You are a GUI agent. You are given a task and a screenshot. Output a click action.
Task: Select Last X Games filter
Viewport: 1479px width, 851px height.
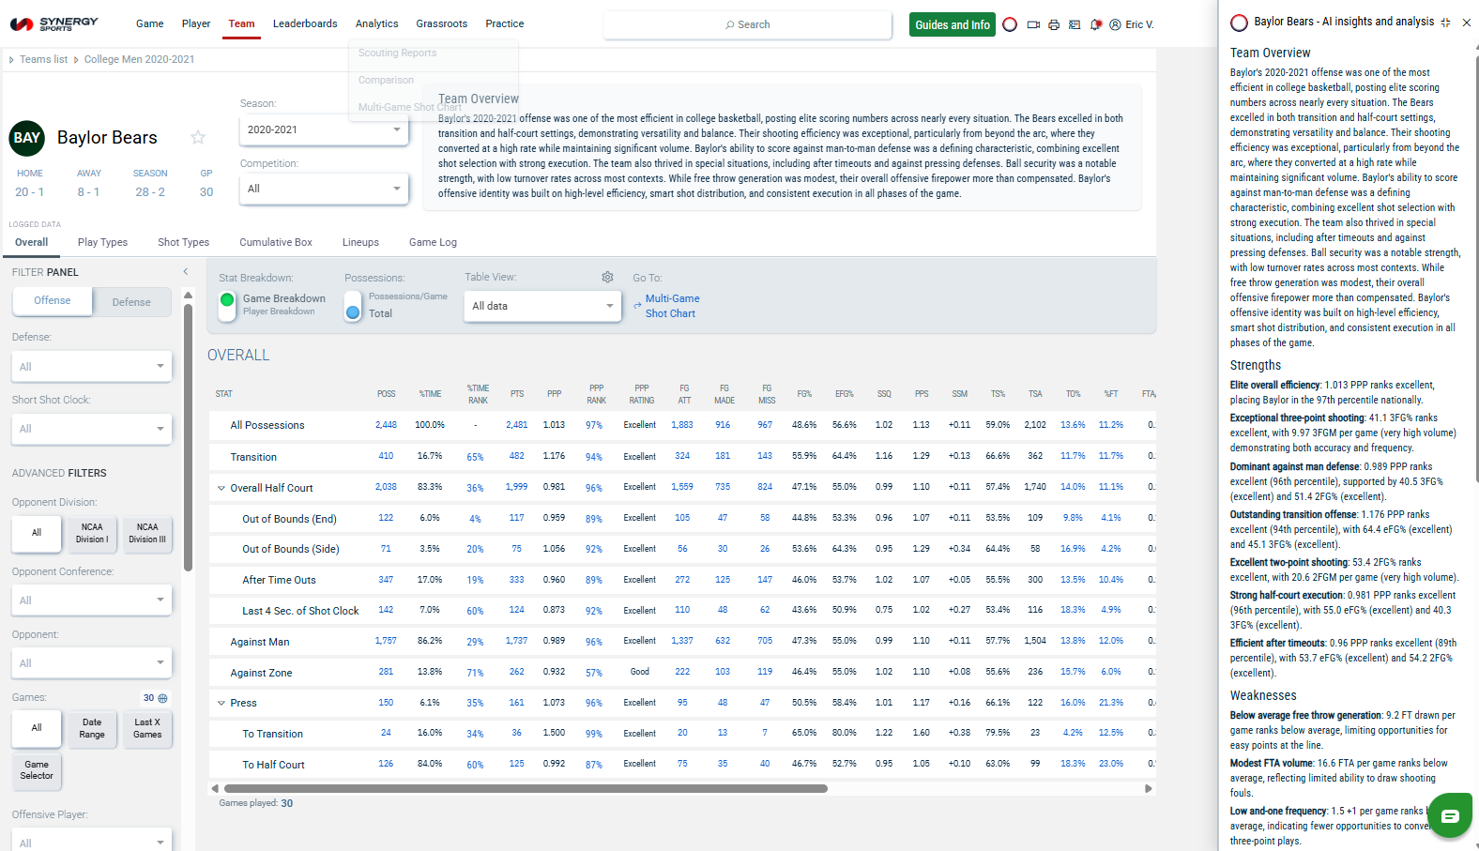click(x=147, y=729)
